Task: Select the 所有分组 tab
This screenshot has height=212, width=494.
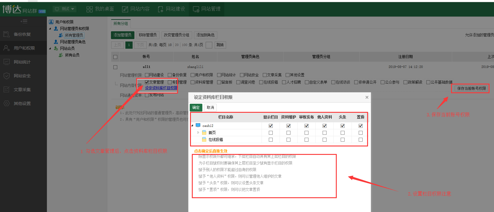Action: point(121,23)
